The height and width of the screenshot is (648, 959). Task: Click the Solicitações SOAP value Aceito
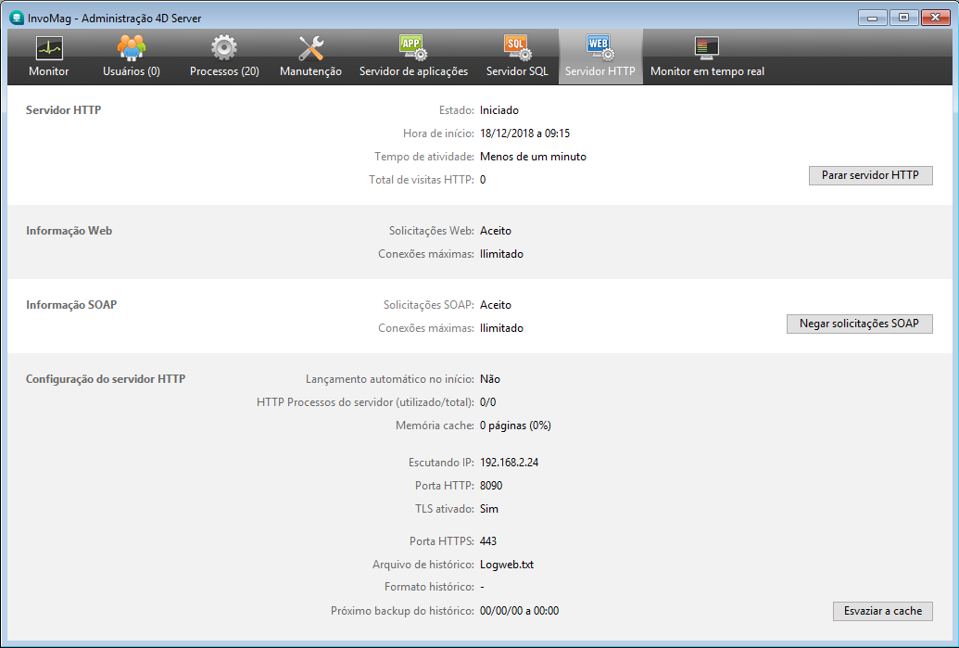pyautogui.click(x=496, y=305)
